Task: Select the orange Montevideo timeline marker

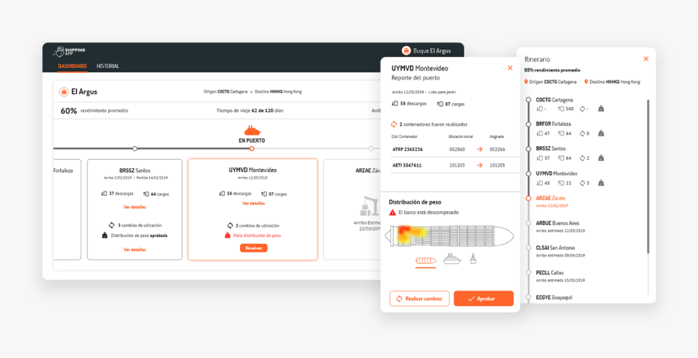Action: click(252, 149)
